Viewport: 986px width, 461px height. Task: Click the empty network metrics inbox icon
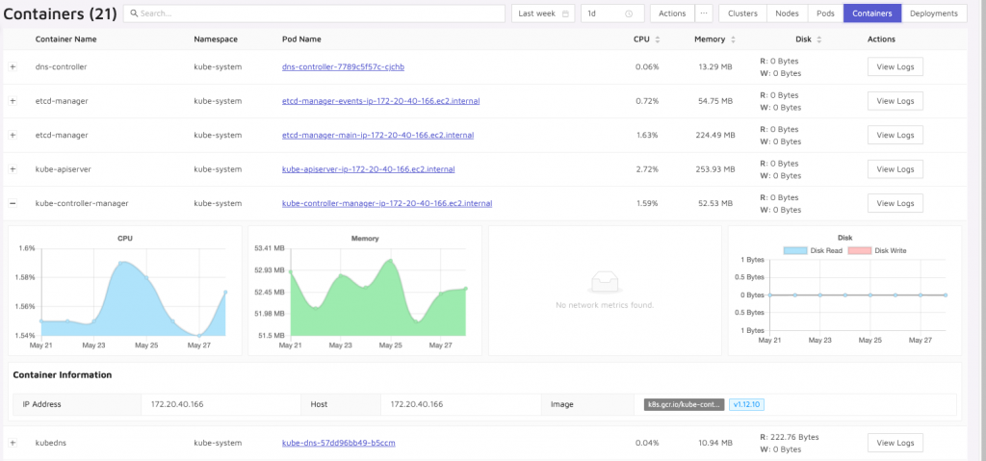[x=605, y=282]
